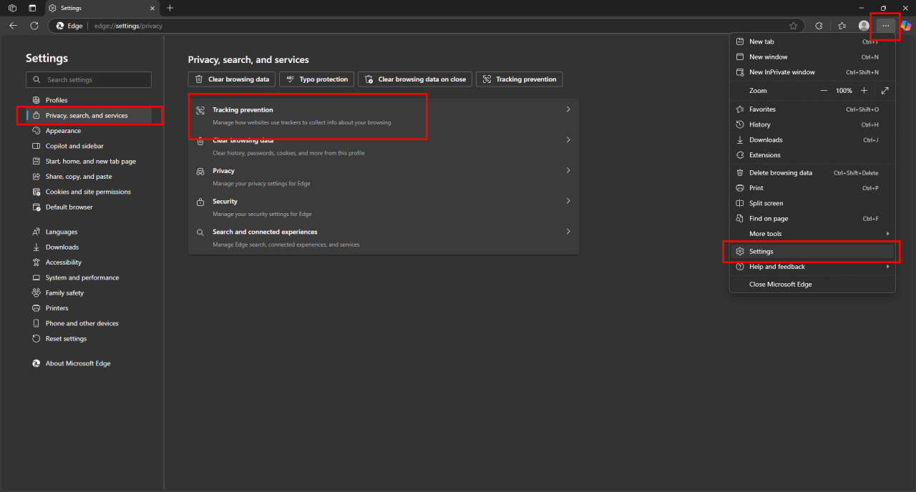Select Print from the menu
Image resolution: width=916 pixels, height=492 pixels.
[812, 188]
